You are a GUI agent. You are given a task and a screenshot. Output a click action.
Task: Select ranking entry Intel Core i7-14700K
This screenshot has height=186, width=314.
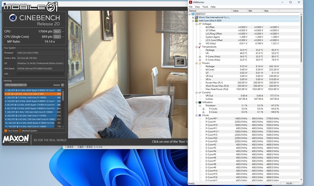click(33, 115)
